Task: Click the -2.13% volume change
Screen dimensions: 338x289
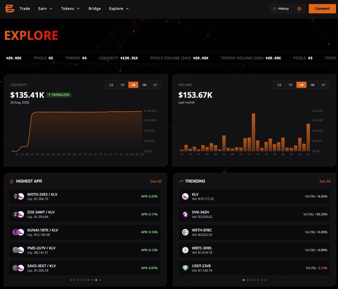Action: click(323, 268)
